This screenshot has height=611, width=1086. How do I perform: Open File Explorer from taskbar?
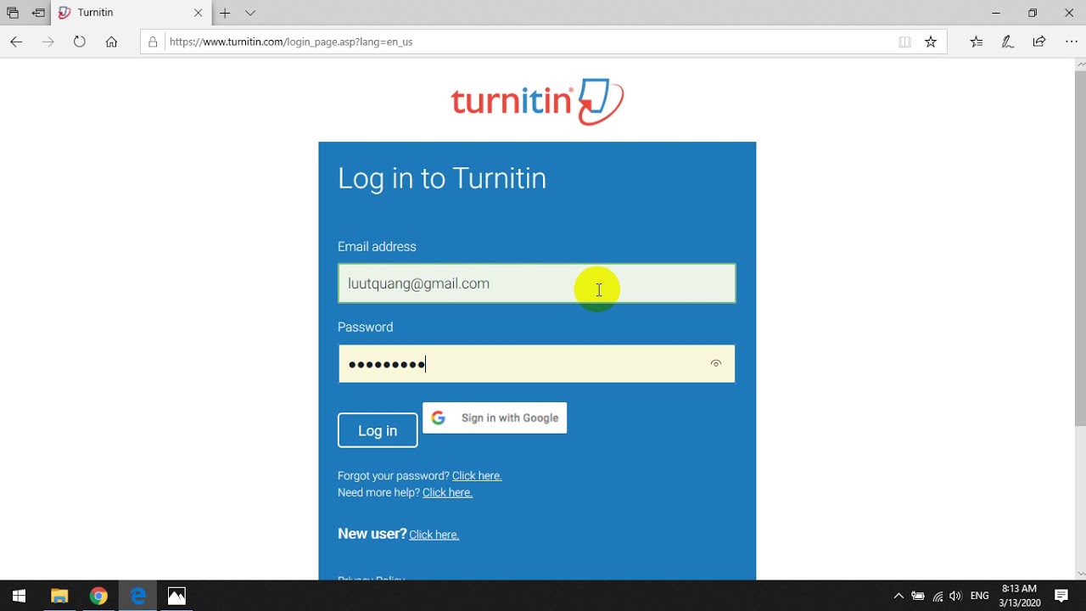point(59,596)
